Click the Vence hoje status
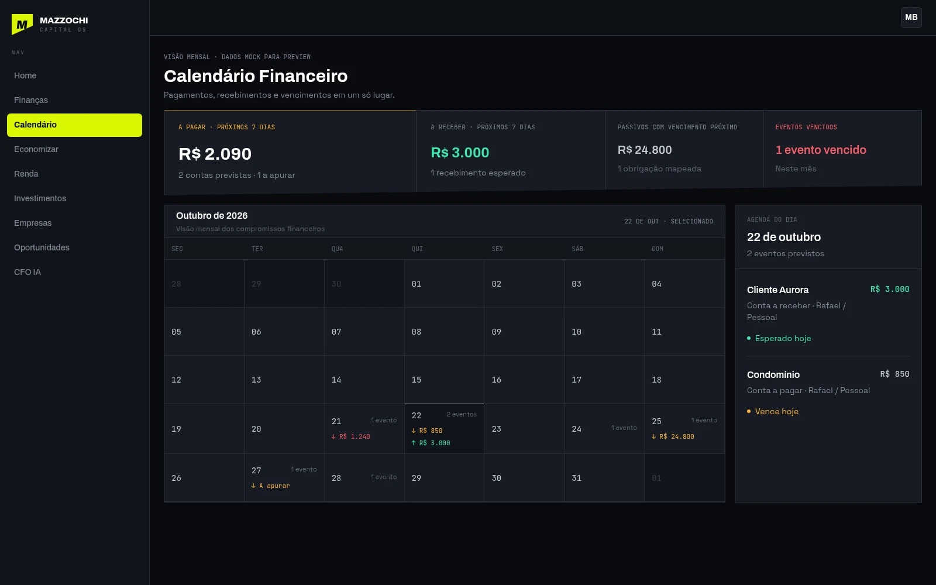The width and height of the screenshot is (936, 585). pyautogui.click(x=773, y=411)
